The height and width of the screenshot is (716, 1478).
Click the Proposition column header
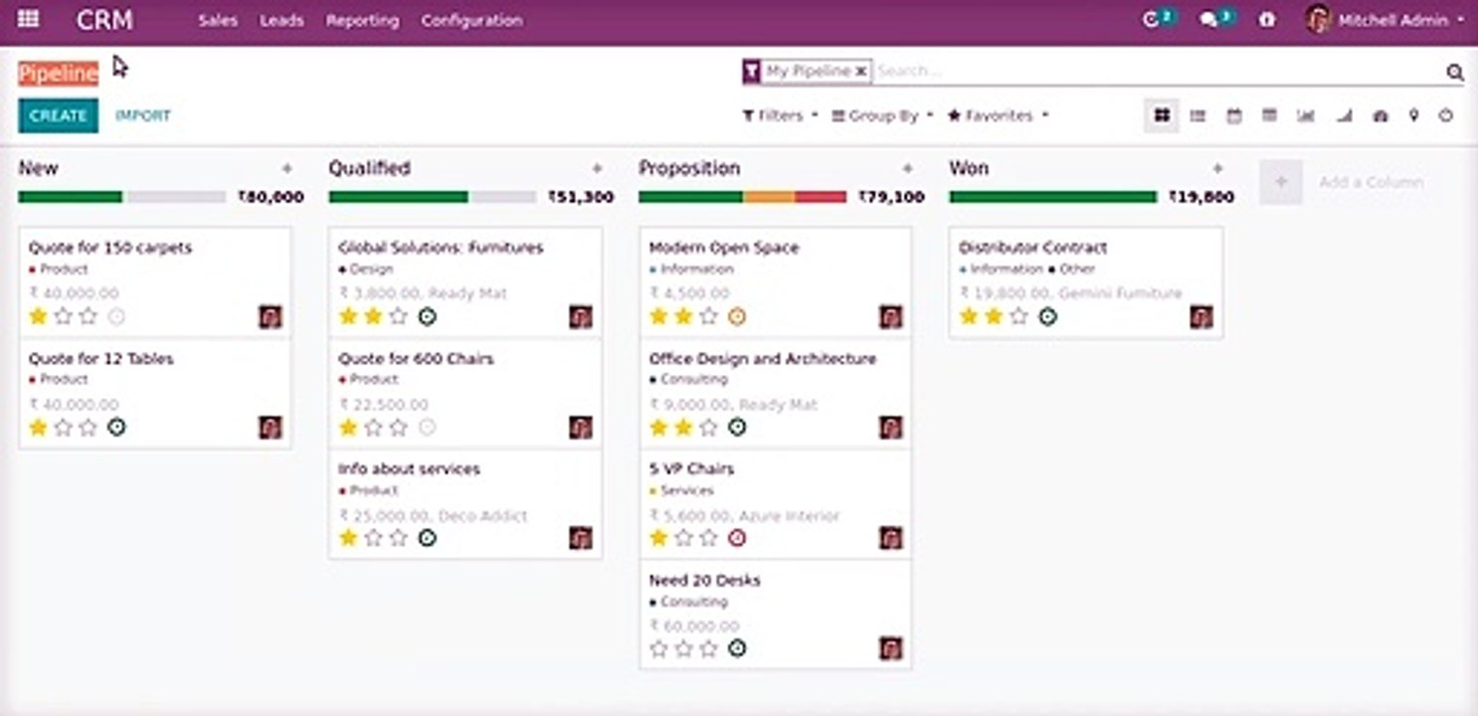click(x=689, y=169)
